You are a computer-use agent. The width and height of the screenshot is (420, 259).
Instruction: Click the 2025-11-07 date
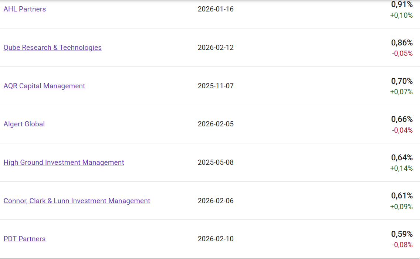tap(216, 86)
